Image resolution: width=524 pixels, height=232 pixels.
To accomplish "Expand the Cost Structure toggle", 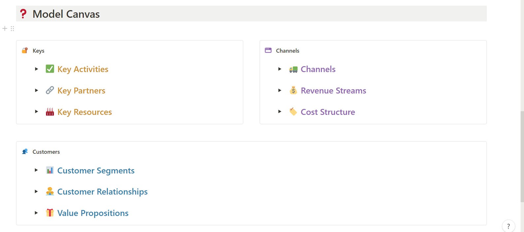I will 279,112.
